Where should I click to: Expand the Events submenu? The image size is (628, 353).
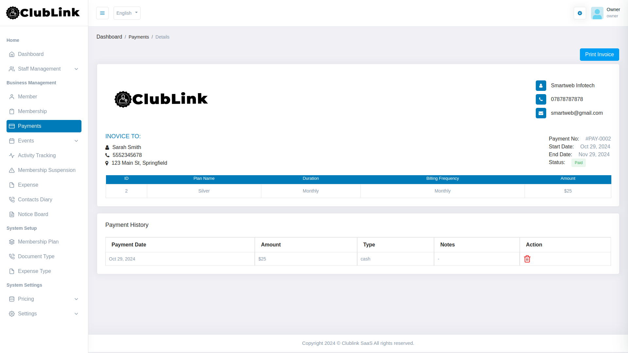click(26, 141)
